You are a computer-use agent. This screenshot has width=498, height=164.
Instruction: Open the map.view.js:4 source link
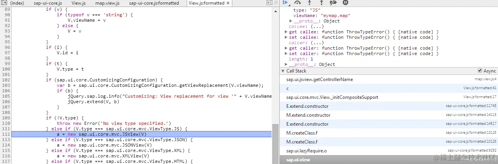click(486, 79)
